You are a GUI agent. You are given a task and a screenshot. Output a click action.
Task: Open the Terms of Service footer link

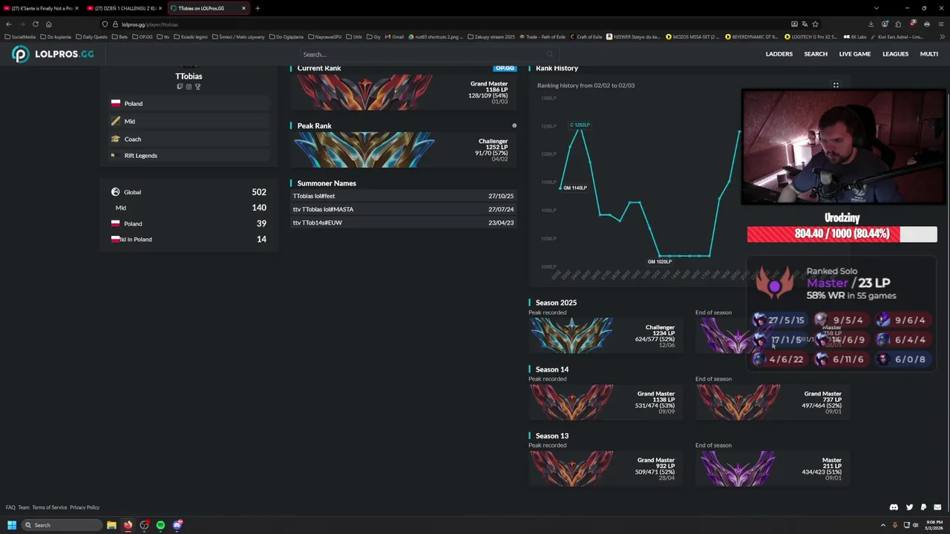tap(49, 507)
